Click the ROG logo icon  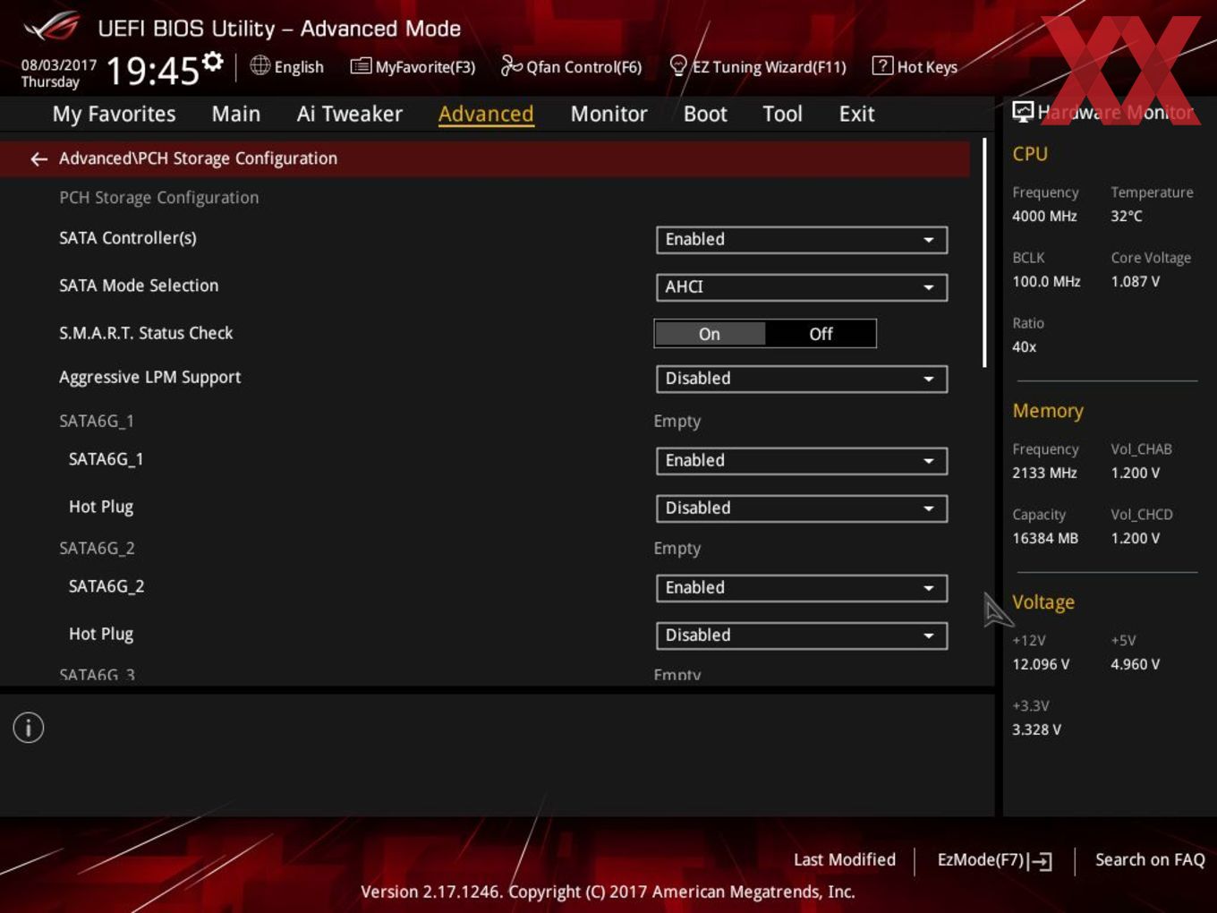point(52,27)
